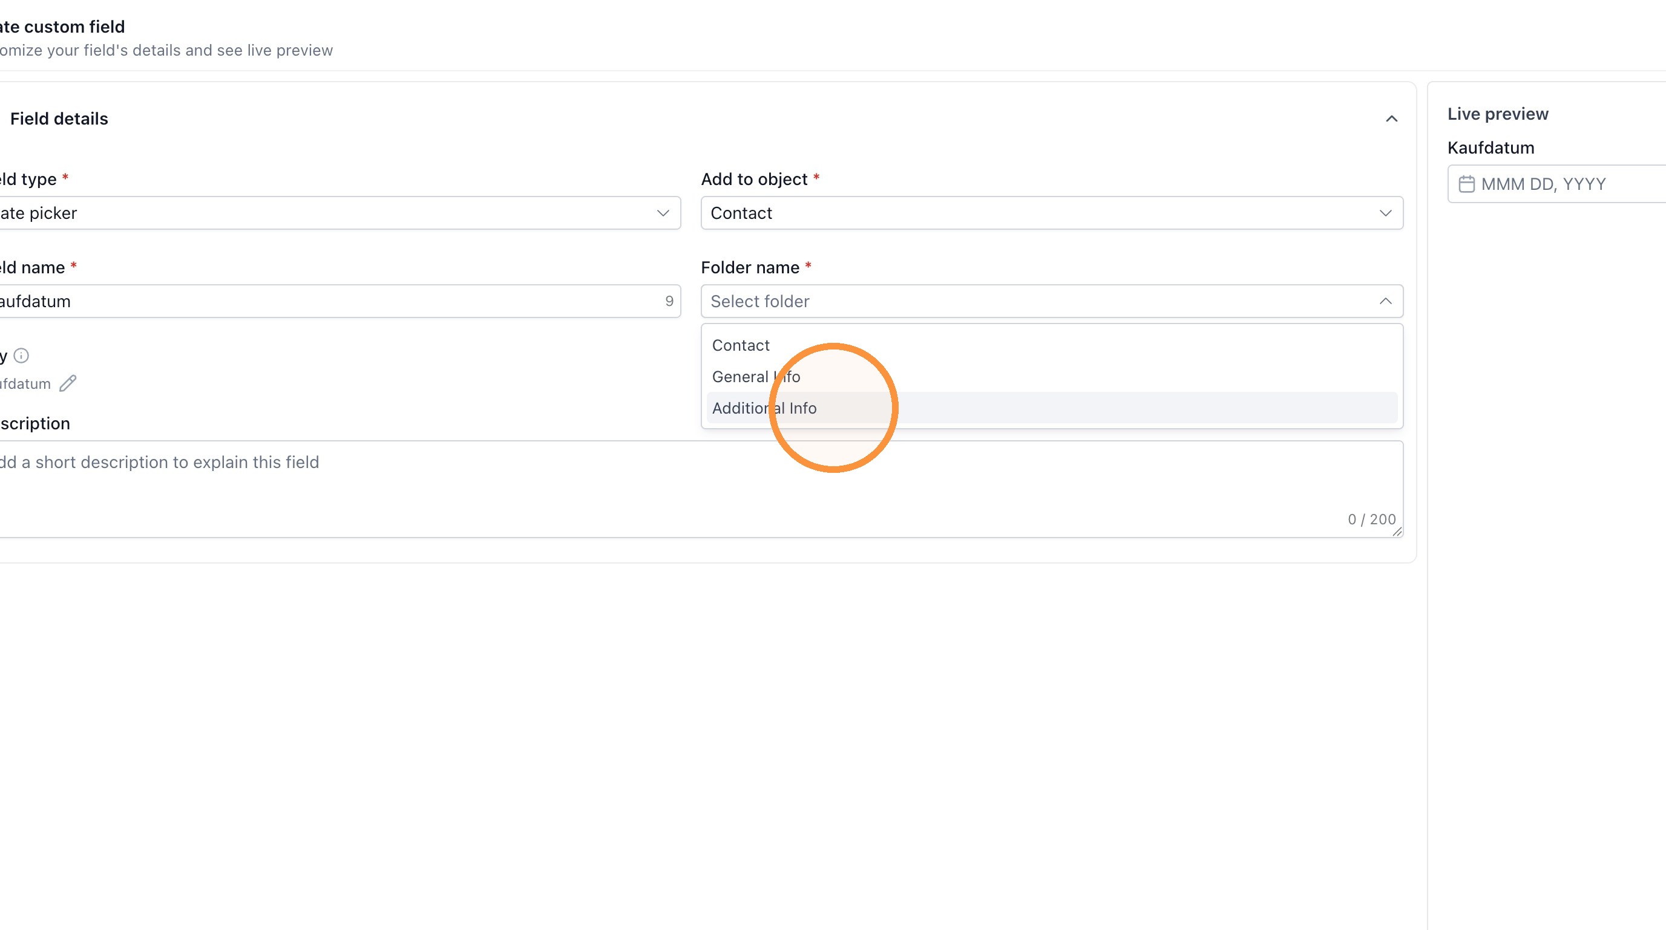Edit the unique key with pencil icon
Image resolution: width=1666 pixels, height=930 pixels.
coord(68,384)
